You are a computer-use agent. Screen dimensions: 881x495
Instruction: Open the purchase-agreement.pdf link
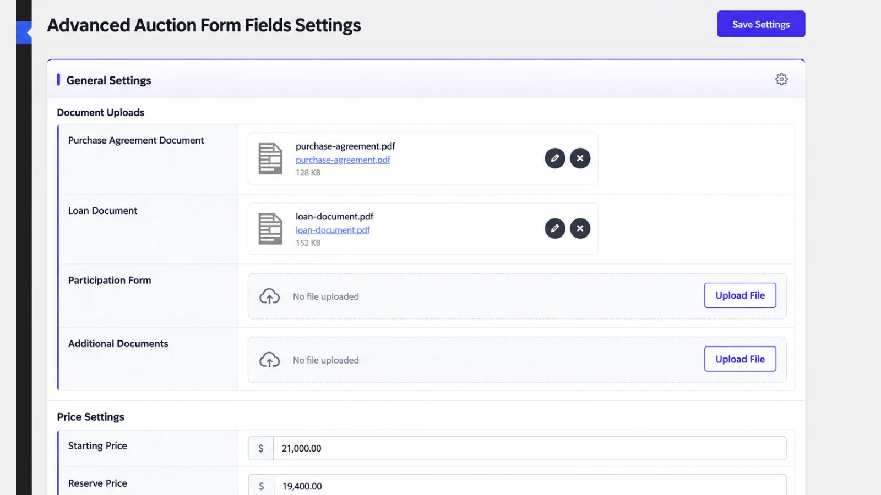[342, 159]
